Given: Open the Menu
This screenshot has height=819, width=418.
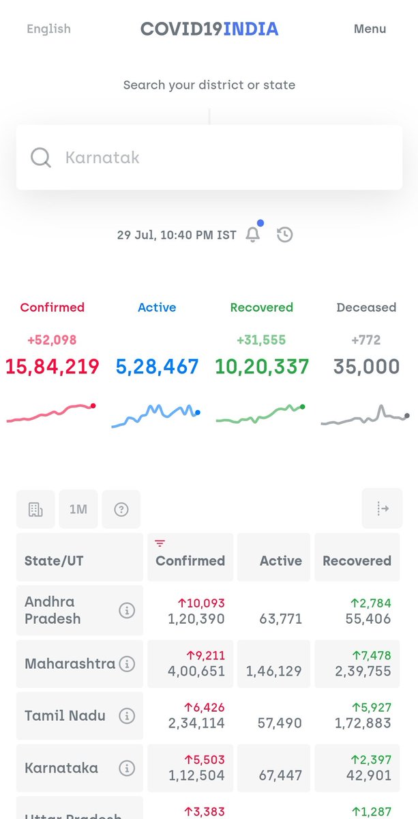Looking at the screenshot, I should pos(370,29).
